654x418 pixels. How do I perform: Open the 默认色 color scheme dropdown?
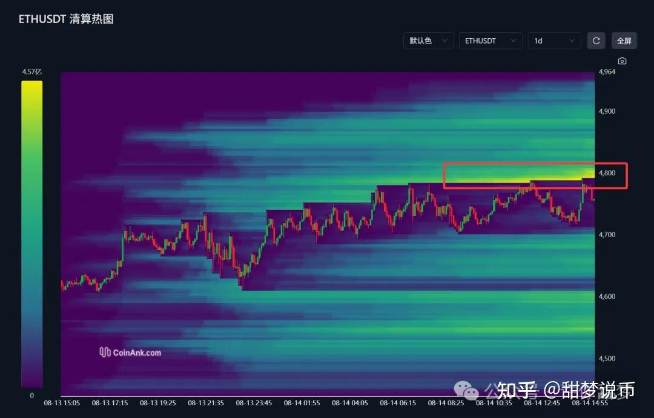428,41
